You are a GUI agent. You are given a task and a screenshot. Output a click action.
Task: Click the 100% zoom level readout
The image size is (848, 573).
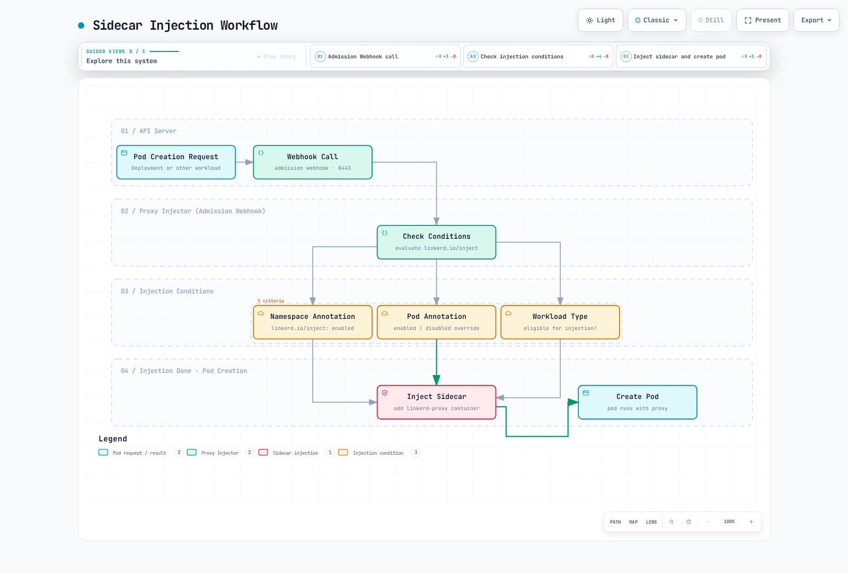coord(729,522)
